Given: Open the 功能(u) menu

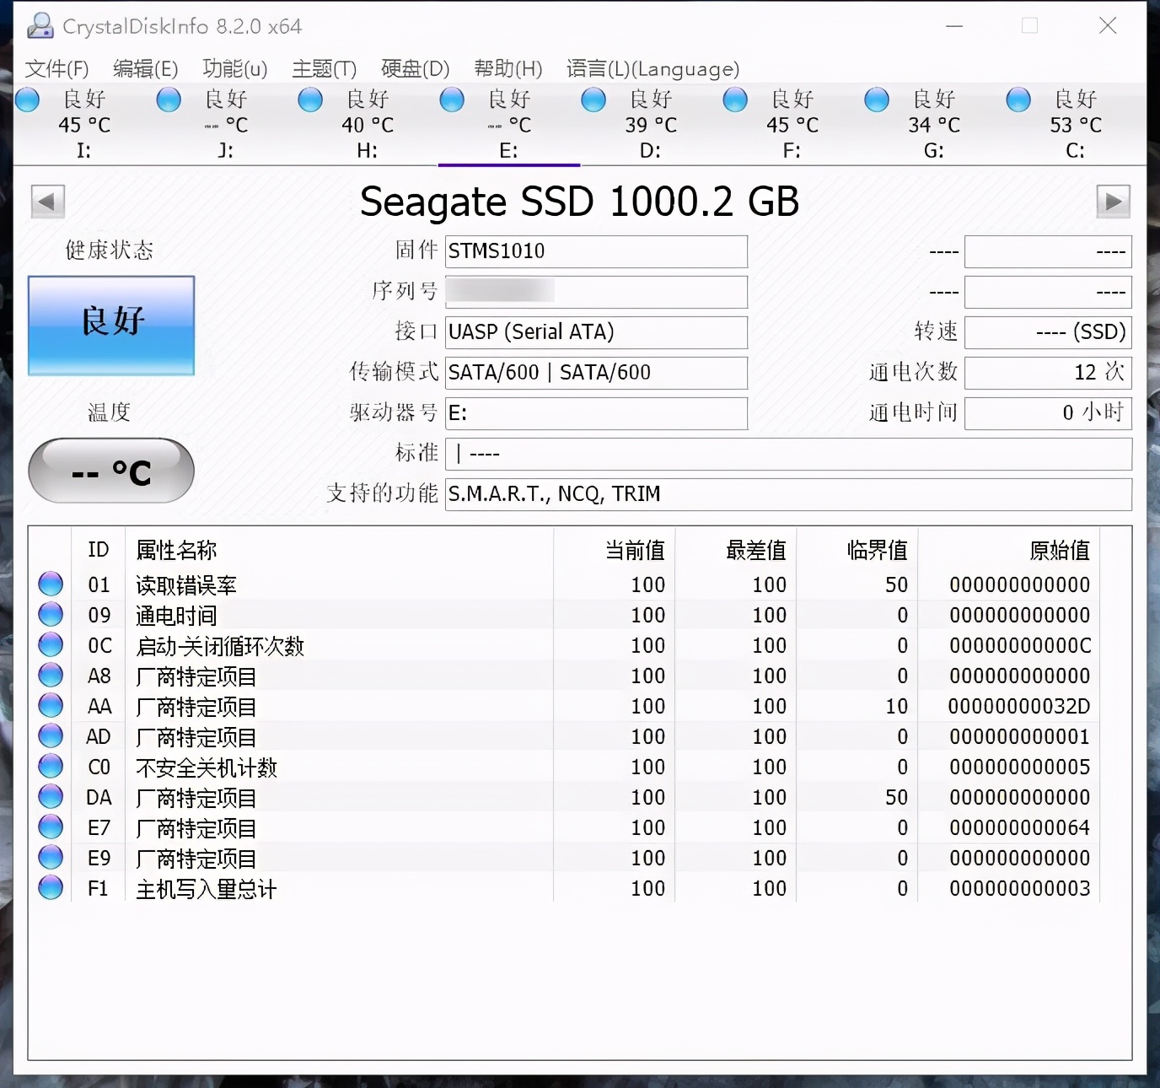Looking at the screenshot, I should [x=235, y=68].
